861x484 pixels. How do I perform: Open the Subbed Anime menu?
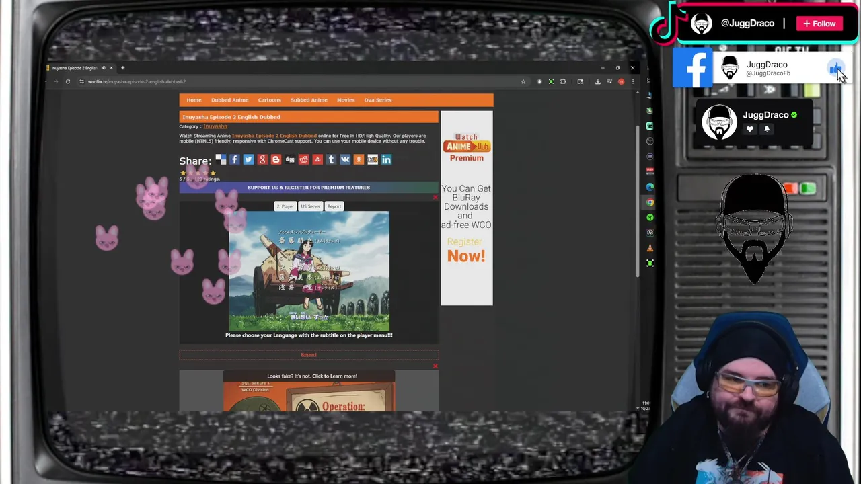[x=309, y=99]
